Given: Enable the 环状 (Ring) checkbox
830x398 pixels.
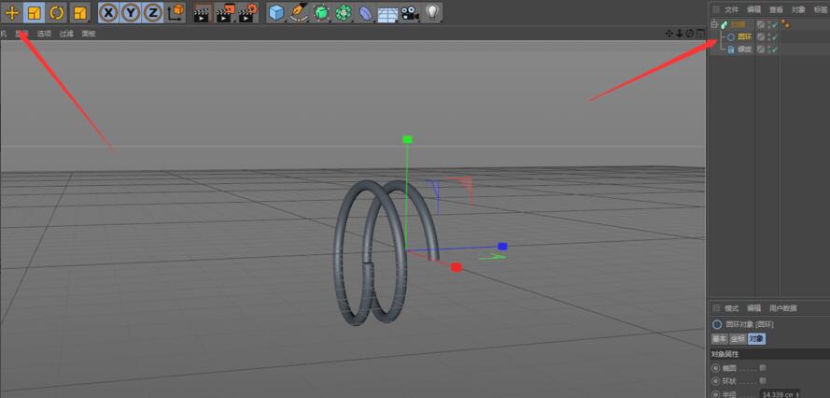Looking at the screenshot, I should point(763,381).
